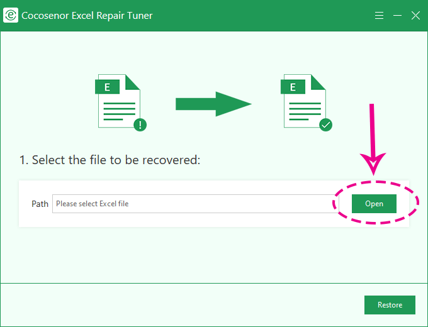428x327 pixels.
Task: Click the Open button to browse file
Action: (x=374, y=204)
